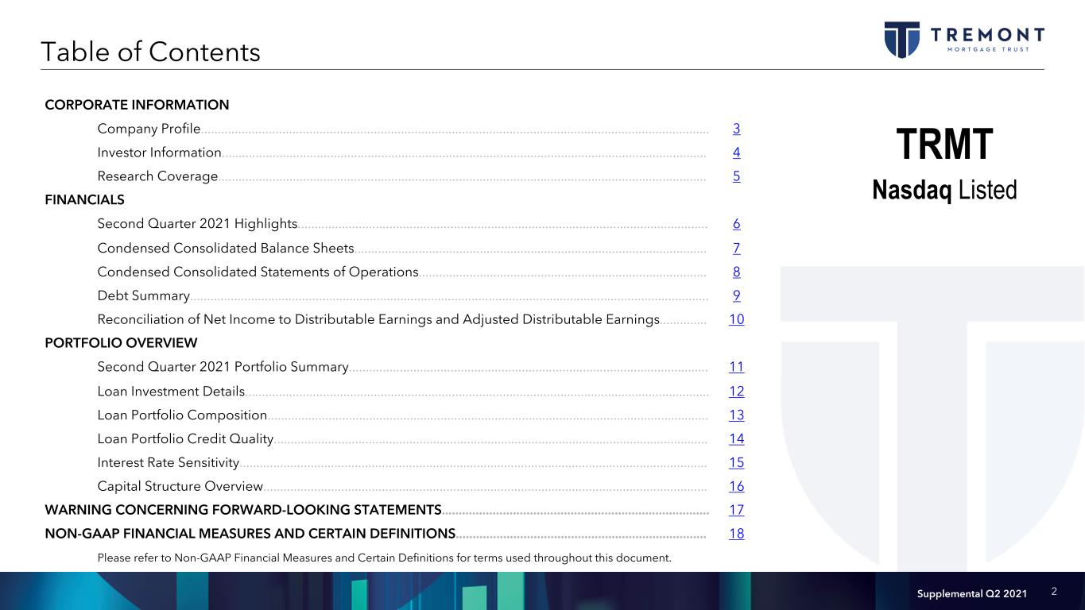Viewport: 1085px width, 610px height.
Task: Jump to page 7 Balance Sheets link
Action: click(x=736, y=248)
